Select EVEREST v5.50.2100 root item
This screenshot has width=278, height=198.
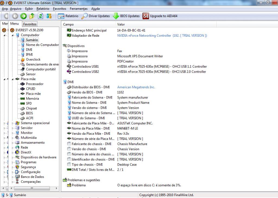[x=29, y=30]
